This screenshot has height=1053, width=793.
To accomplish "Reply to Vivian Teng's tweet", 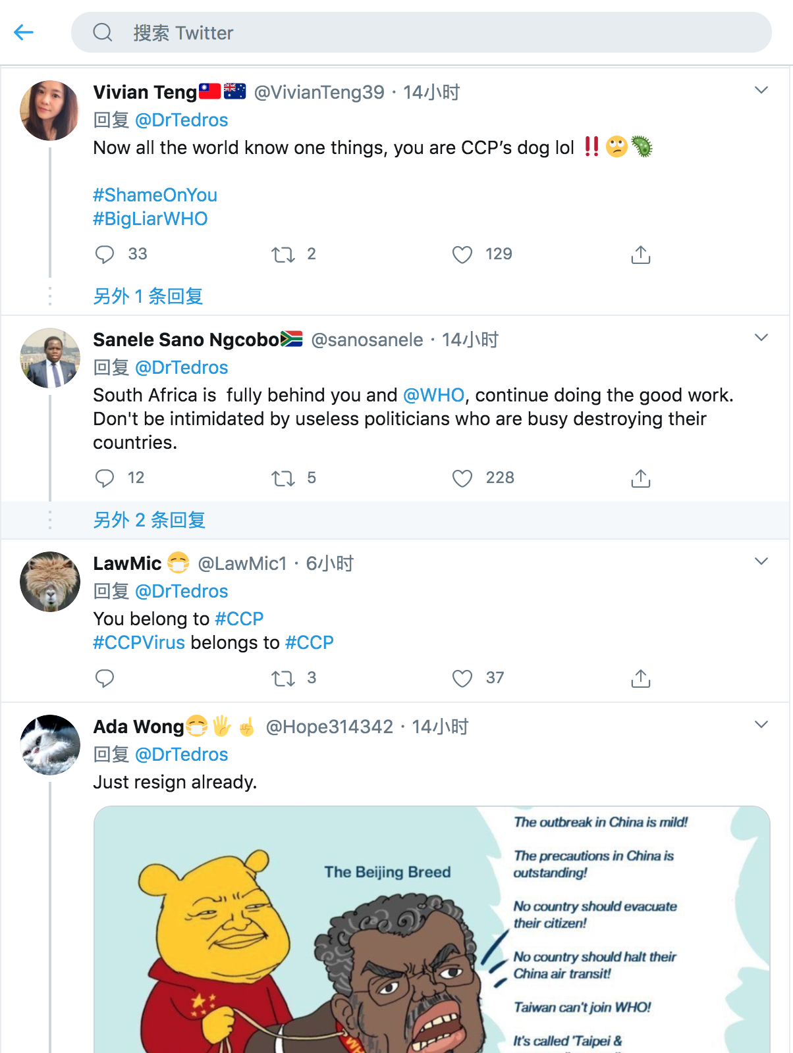I will click(x=105, y=255).
